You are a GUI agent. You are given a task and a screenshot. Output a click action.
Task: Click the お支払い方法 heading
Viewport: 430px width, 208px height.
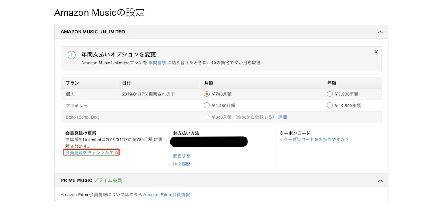pos(186,133)
